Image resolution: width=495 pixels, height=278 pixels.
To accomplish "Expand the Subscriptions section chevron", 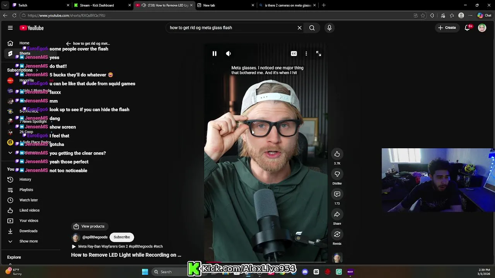I will tap(37, 70).
